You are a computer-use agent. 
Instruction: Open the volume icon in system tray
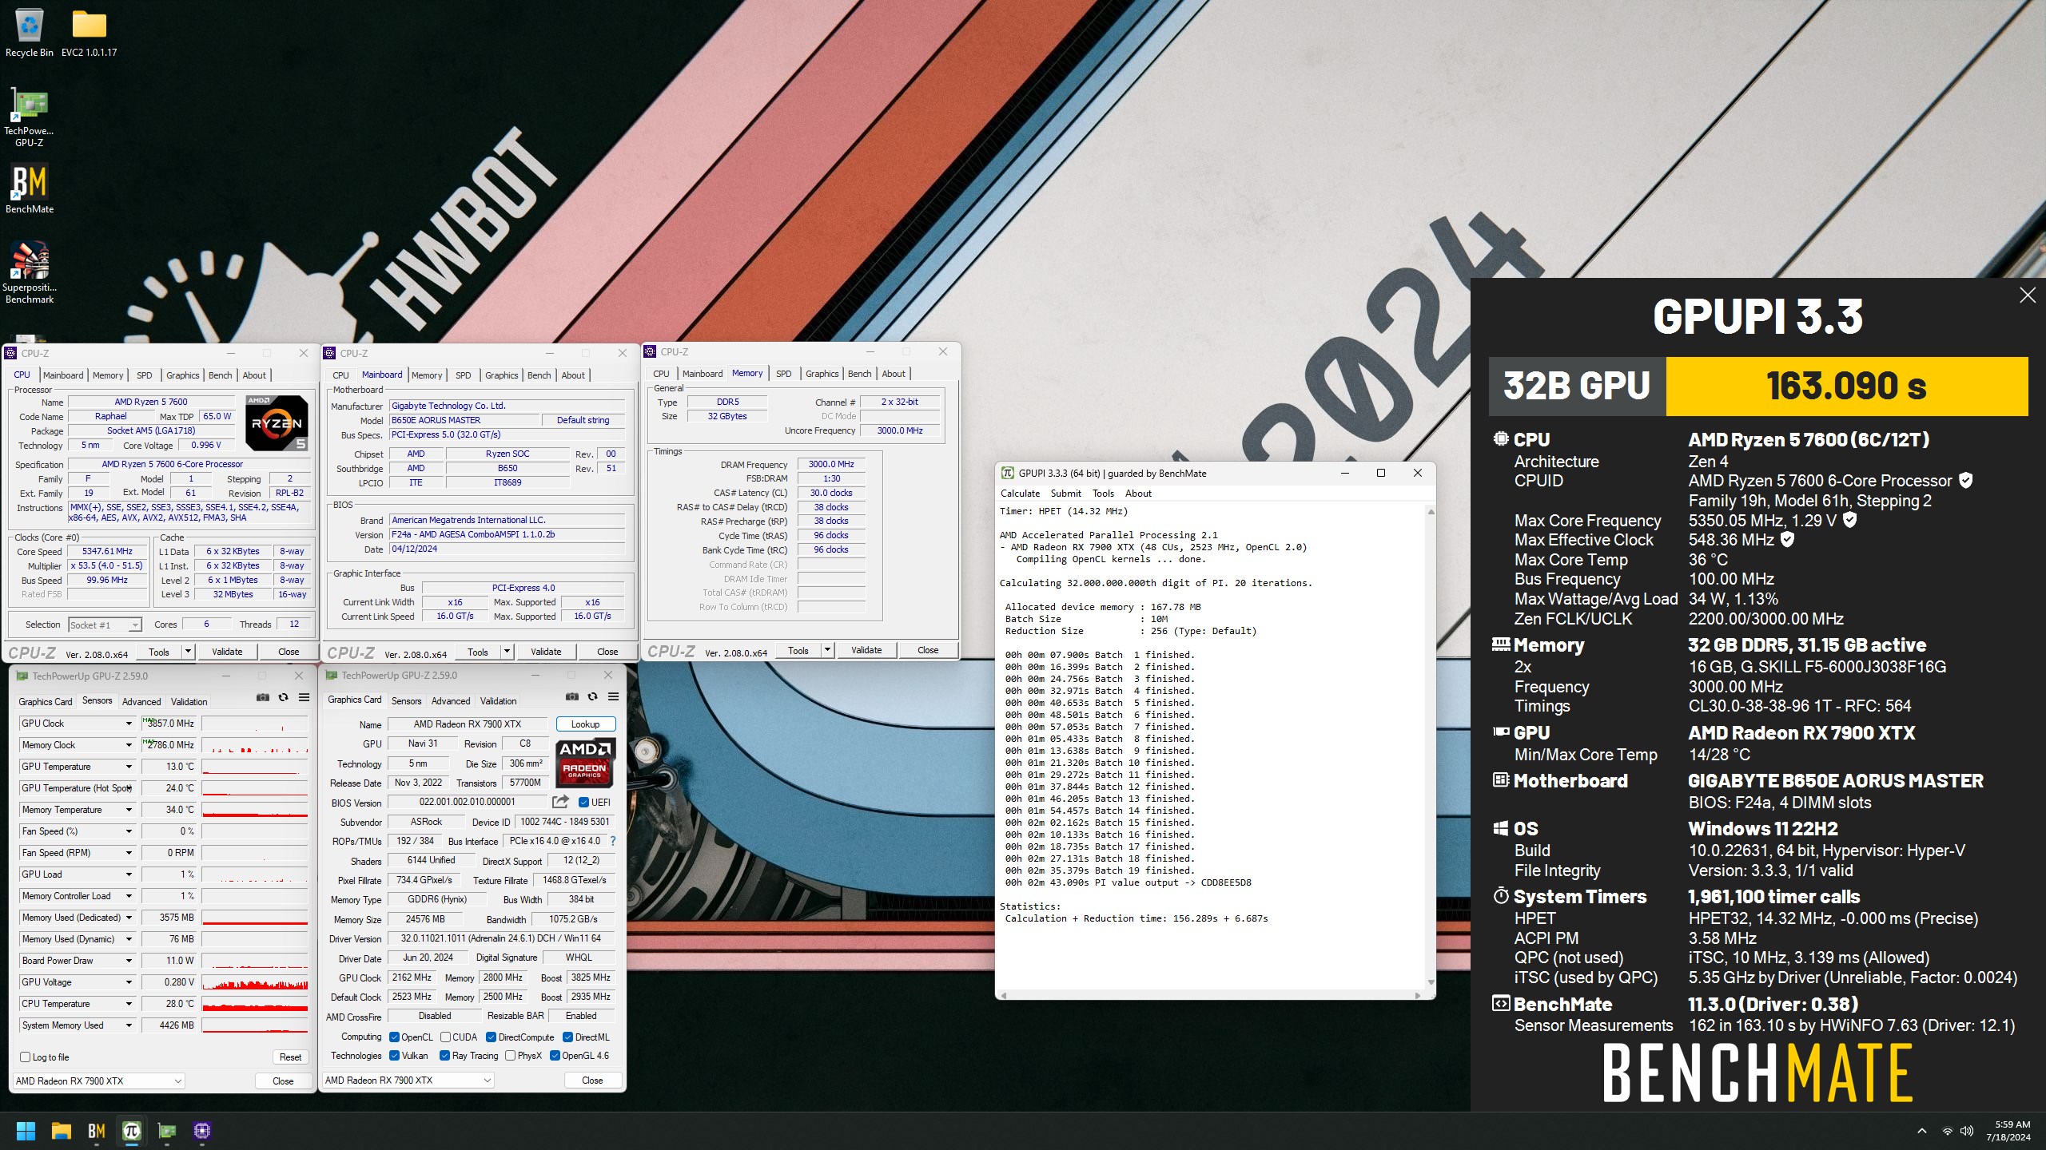pos(1967,1131)
